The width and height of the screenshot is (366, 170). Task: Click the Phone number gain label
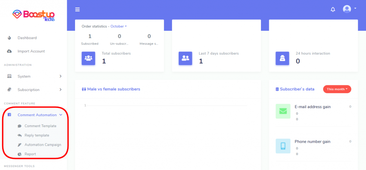(312, 141)
